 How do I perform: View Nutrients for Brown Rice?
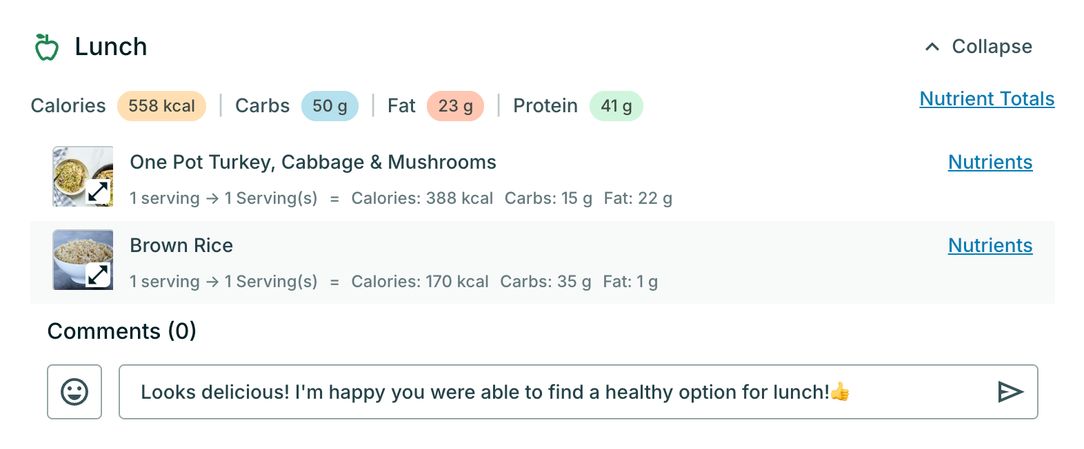point(990,246)
